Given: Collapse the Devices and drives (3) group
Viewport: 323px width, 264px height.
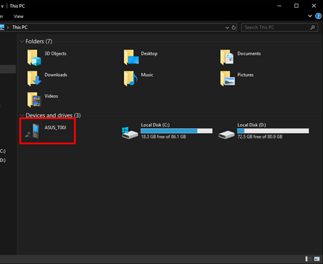Looking at the screenshot, I should tap(22, 115).
